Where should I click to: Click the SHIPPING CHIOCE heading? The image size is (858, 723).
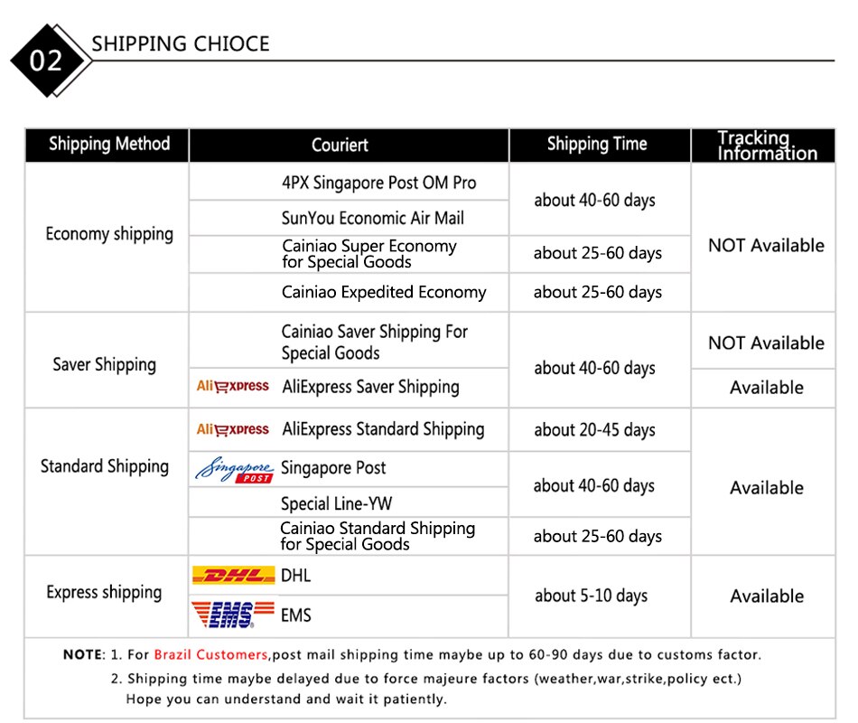[181, 43]
